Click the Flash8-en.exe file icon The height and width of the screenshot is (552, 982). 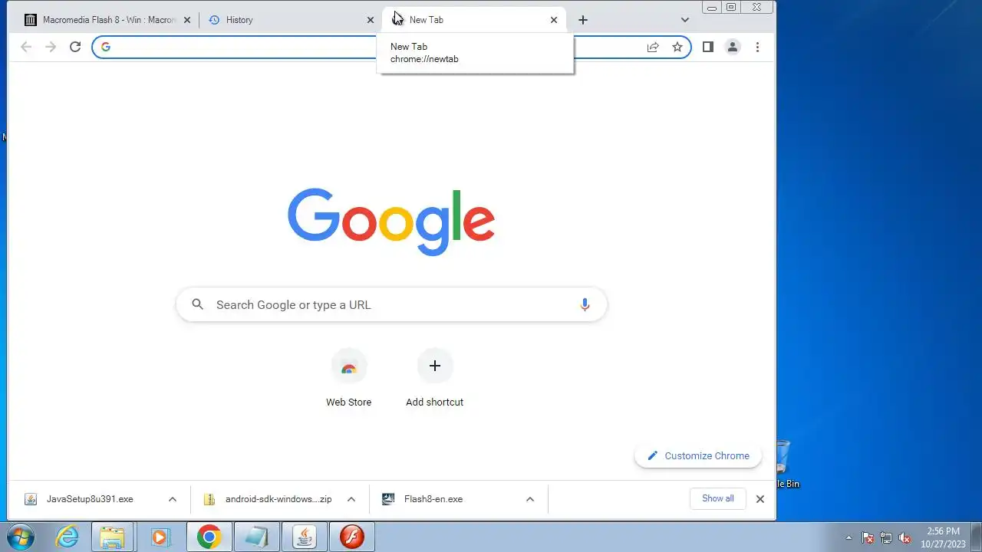tap(388, 499)
